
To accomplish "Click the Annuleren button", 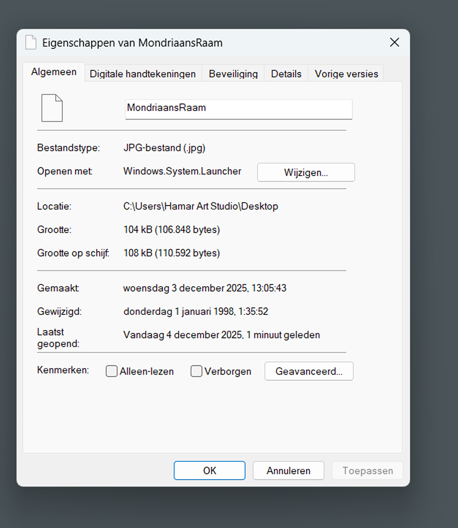I will click(288, 471).
